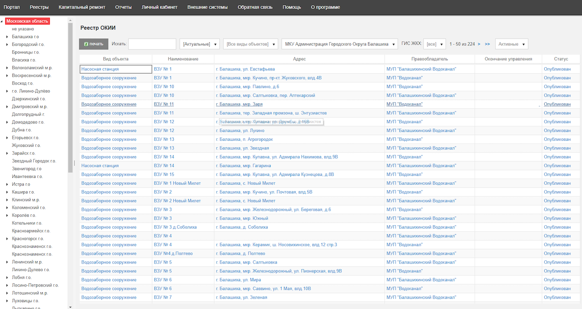Image resolution: width=582 pixels, height=309 pixels.
Task: Open the Личный кабинет menu
Action: [159, 7]
